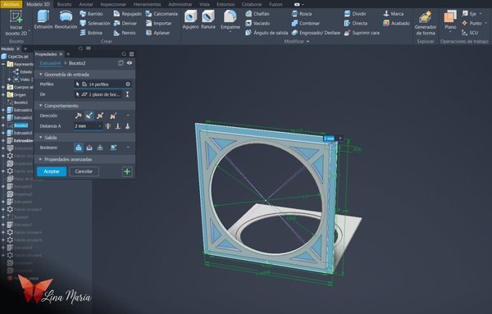Open the Distancia A value dropdown

click(x=100, y=126)
